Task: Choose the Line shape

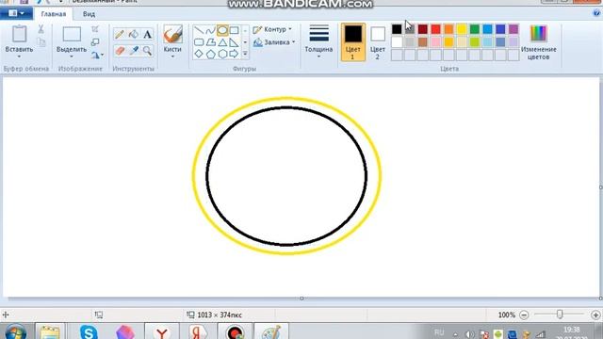Action: coord(199,30)
